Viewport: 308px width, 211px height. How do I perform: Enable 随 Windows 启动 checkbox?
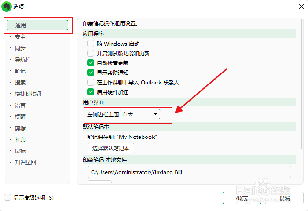point(91,44)
